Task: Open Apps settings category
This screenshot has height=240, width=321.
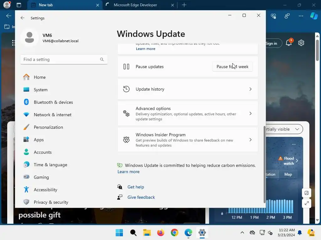Action: pyautogui.click(x=39, y=140)
